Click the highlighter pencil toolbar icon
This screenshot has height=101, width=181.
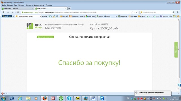(x=54, y=16)
